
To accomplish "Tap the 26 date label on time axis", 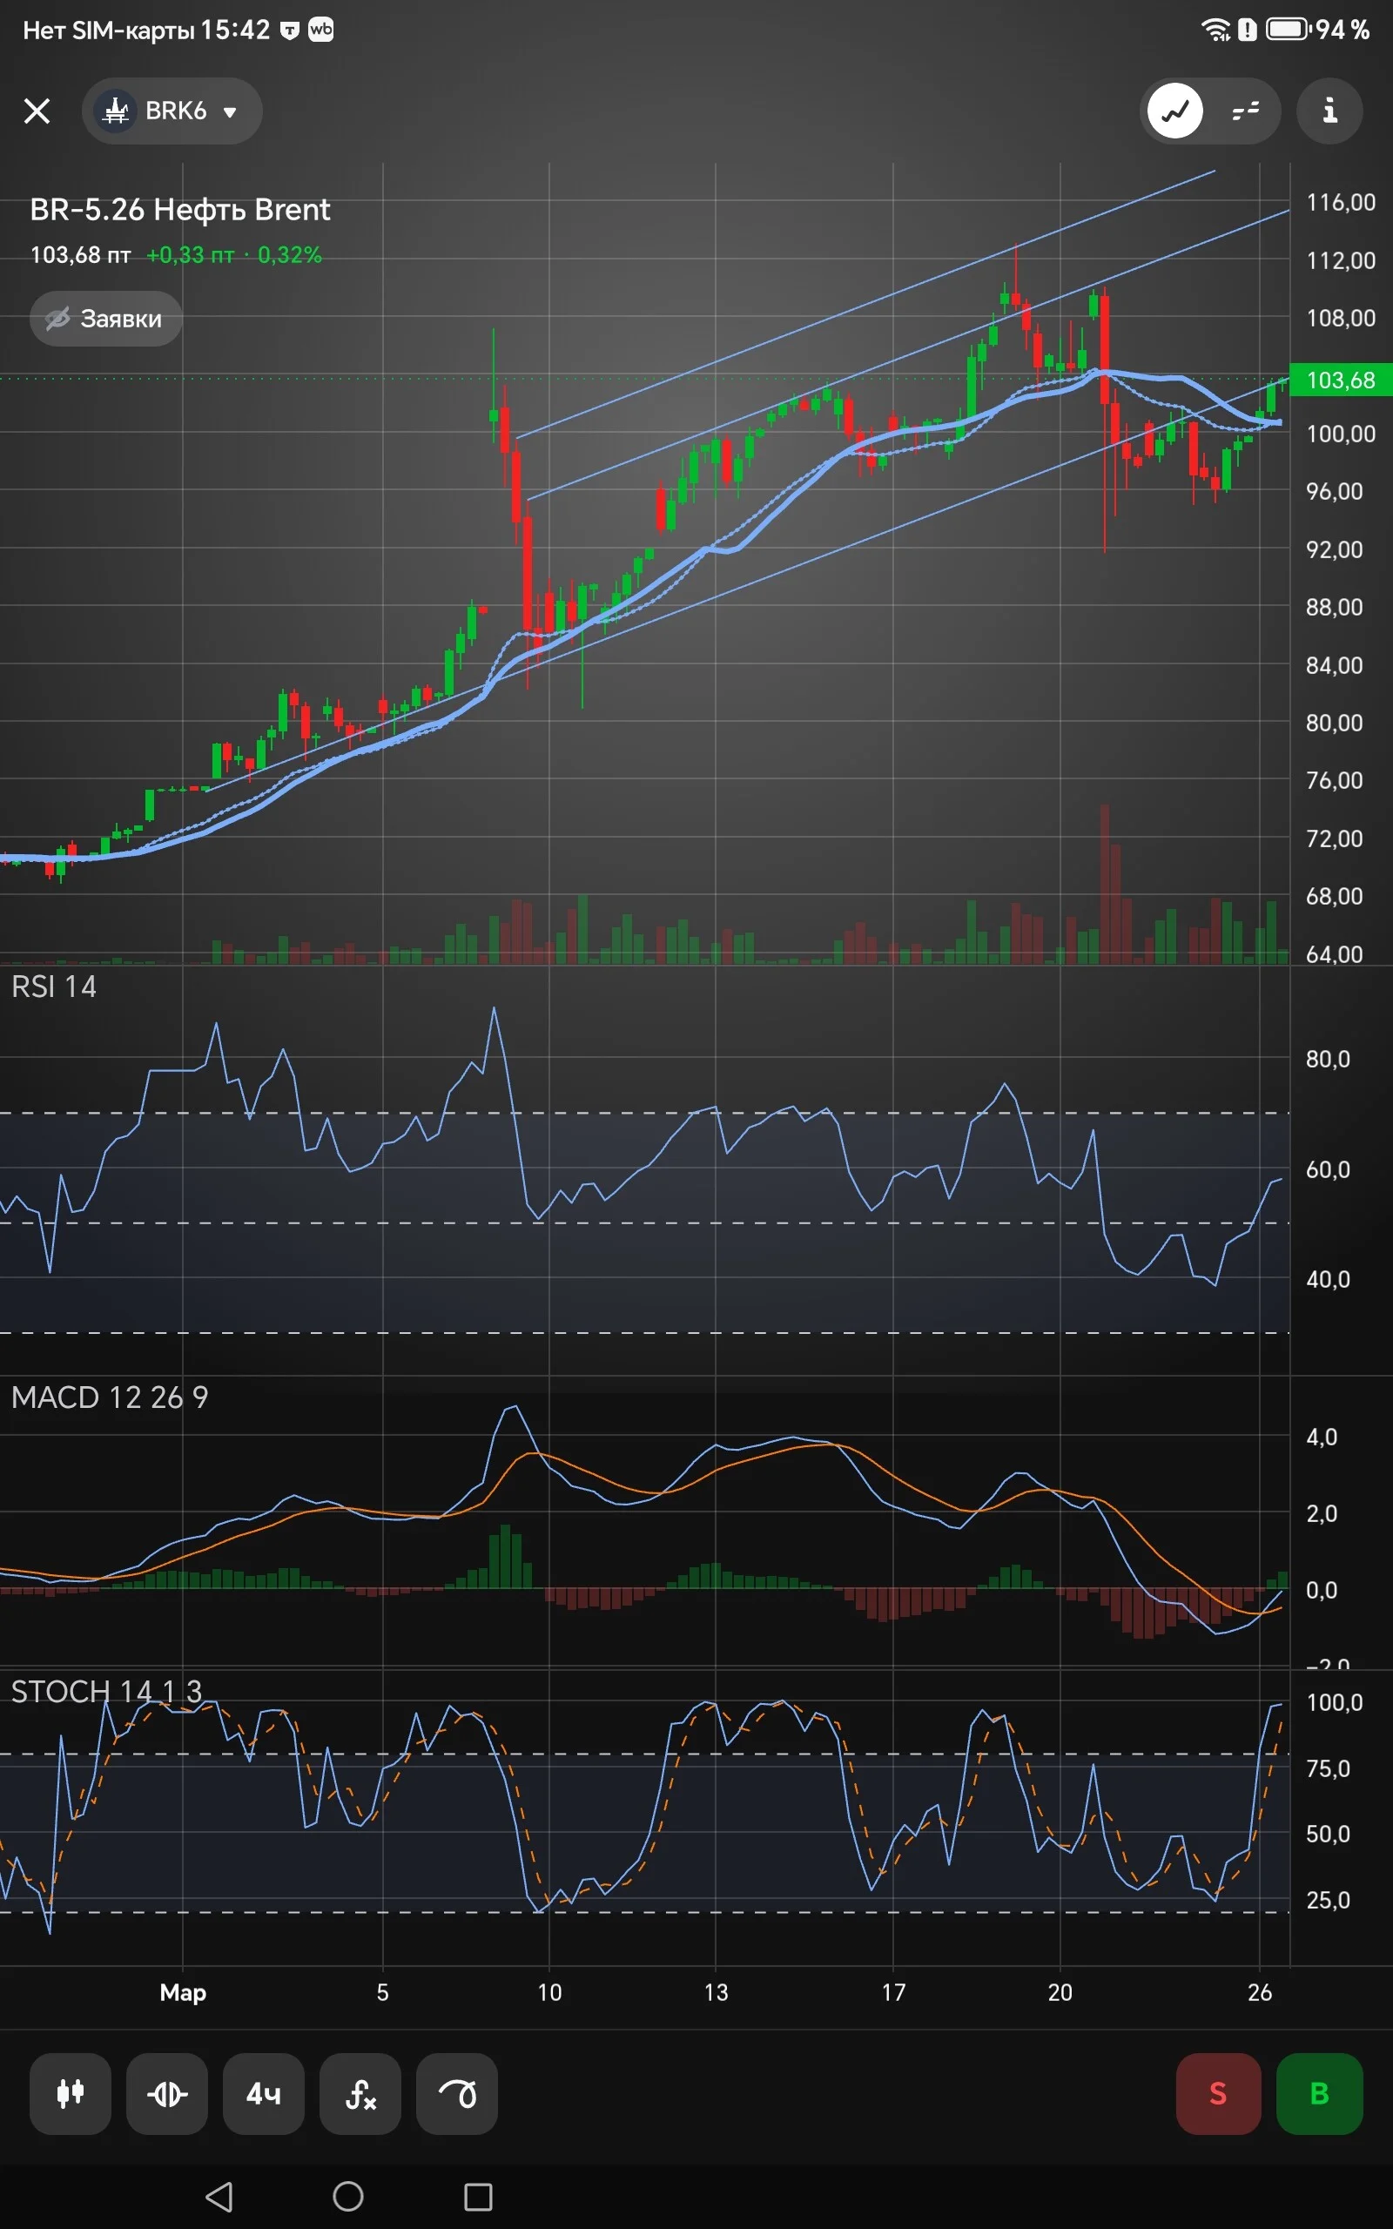I will [x=1260, y=1992].
